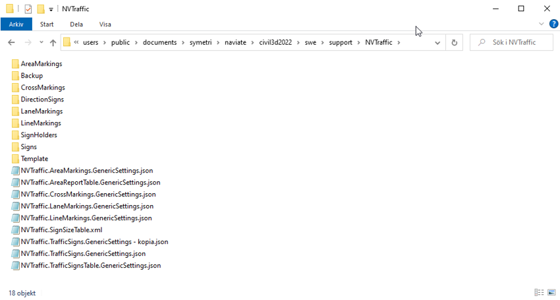Go back with the left arrow
The height and width of the screenshot is (300, 560).
click(x=11, y=43)
